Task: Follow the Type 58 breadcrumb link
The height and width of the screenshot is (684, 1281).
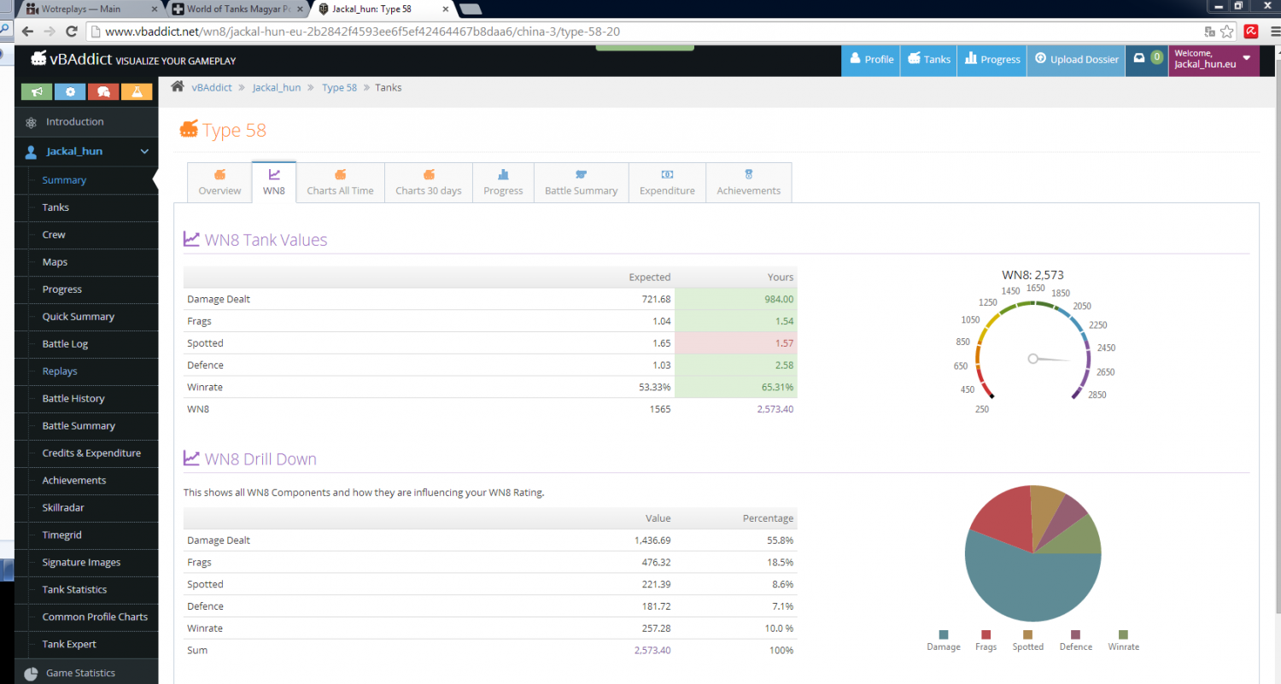Action: (x=339, y=87)
